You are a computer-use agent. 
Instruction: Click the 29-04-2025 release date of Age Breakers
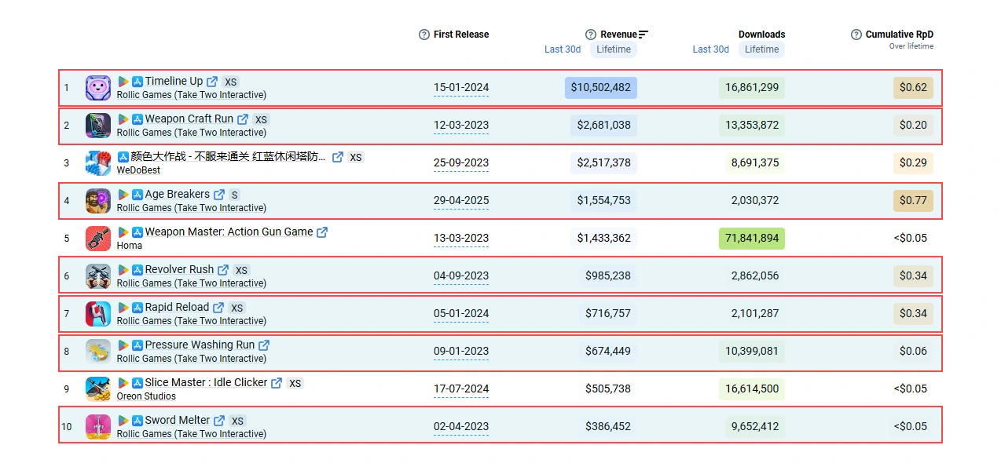coord(461,201)
